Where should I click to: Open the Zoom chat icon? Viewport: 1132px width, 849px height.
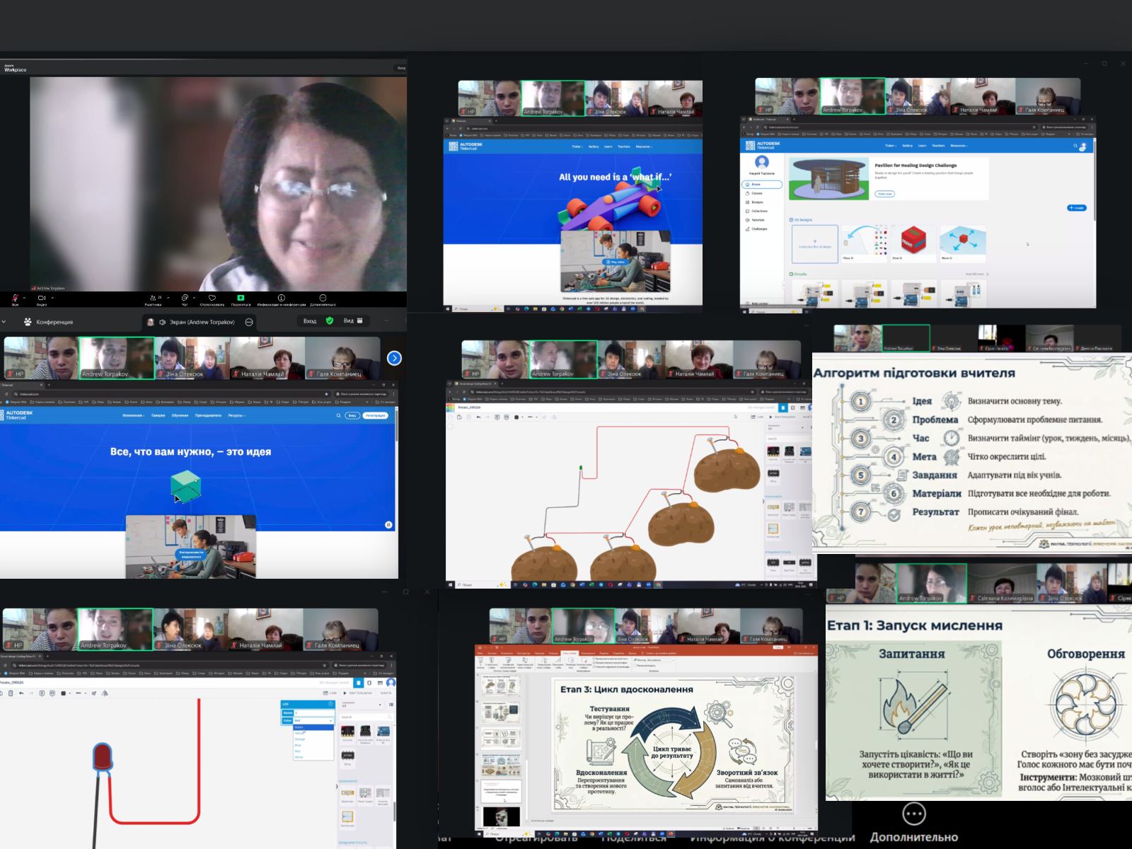pos(184,299)
